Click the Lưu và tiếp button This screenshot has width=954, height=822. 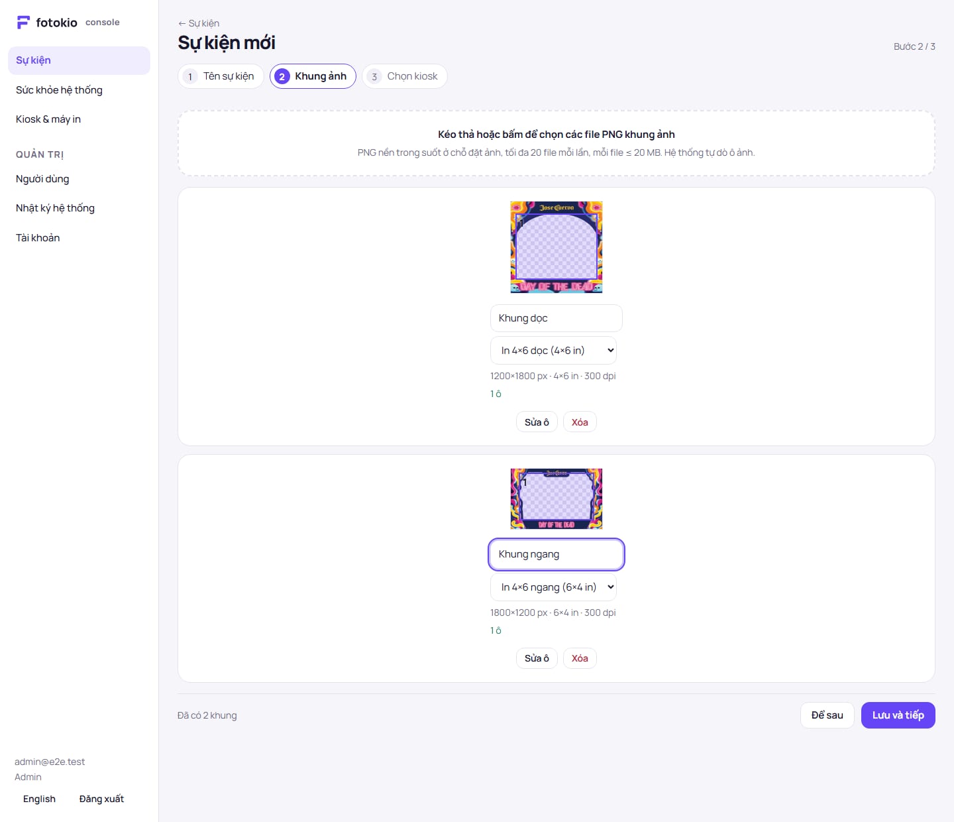click(898, 715)
